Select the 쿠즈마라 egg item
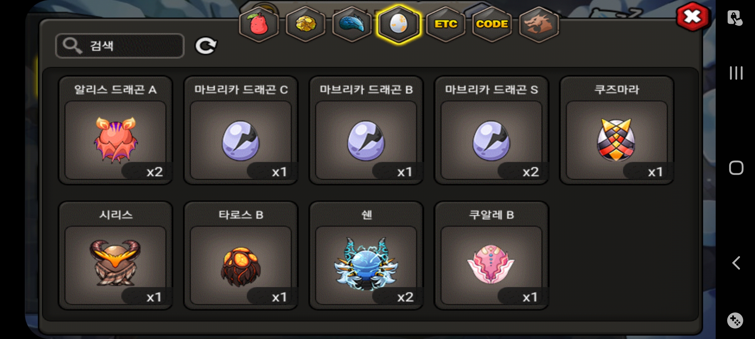The image size is (755, 339). (617, 130)
